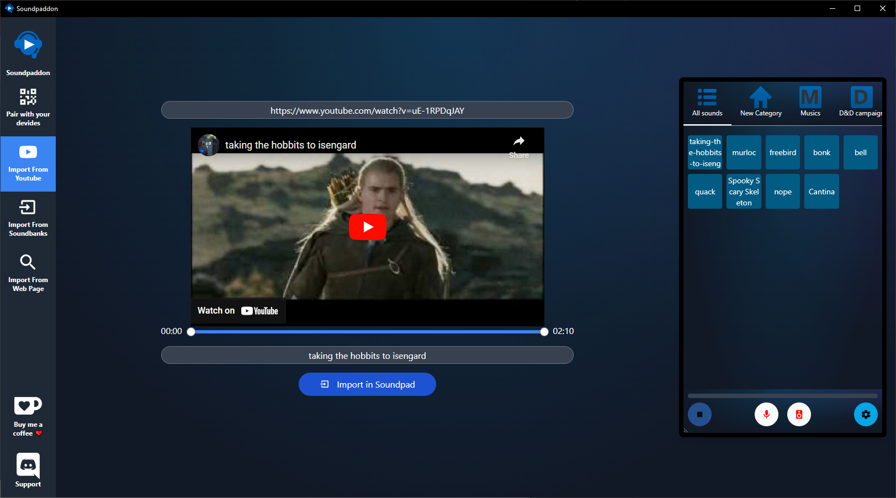Maximize the Soundpaddon window
The image size is (896, 498).
[857, 8]
